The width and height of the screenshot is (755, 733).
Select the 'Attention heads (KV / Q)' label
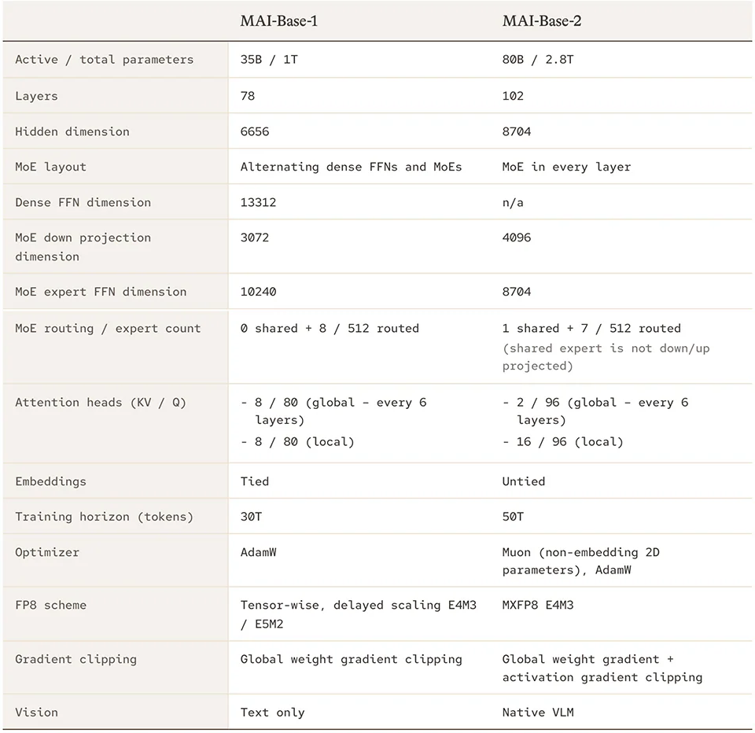(101, 403)
